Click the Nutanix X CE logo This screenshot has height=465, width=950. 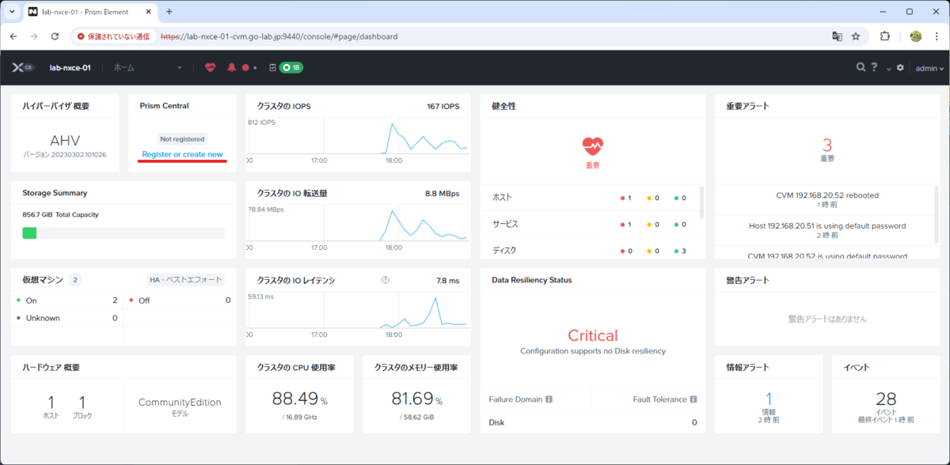(x=23, y=68)
